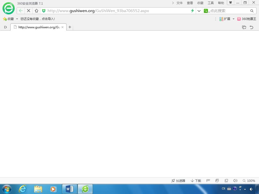This screenshot has width=259, height=194.
Task: Open the 查看 menu
Action: 190,3
